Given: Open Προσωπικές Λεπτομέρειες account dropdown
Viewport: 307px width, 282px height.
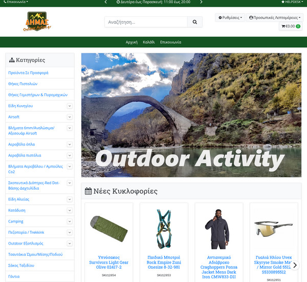Looking at the screenshot, I should pyautogui.click(x=274, y=17).
